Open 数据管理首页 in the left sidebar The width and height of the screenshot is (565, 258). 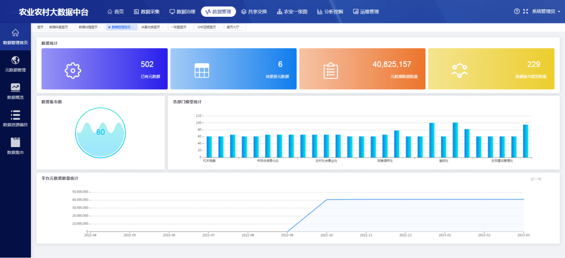click(x=15, y=37)
